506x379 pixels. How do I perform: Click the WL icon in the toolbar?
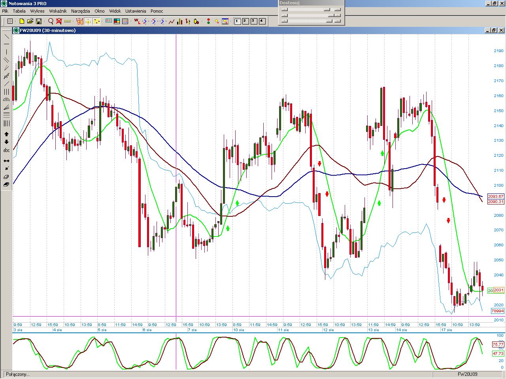pos(137,21)
